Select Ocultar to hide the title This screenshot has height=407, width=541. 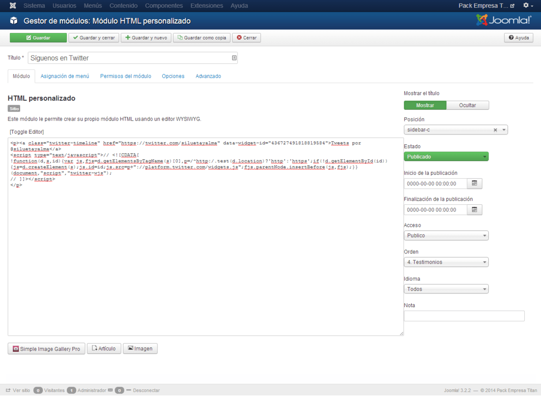point(468,105)
